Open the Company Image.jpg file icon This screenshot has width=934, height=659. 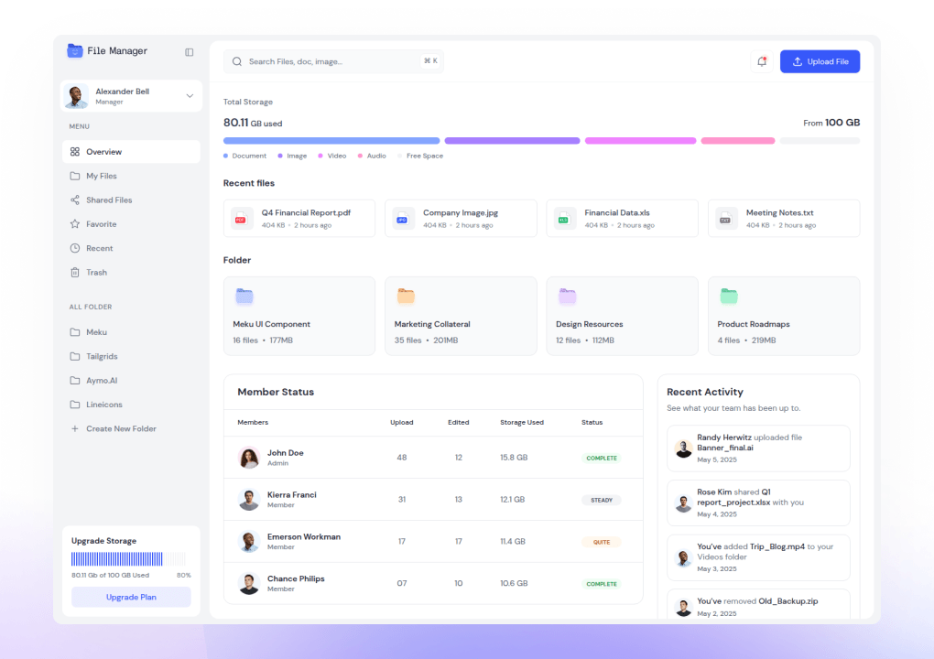pyautogui.click(x=403, y=218)
